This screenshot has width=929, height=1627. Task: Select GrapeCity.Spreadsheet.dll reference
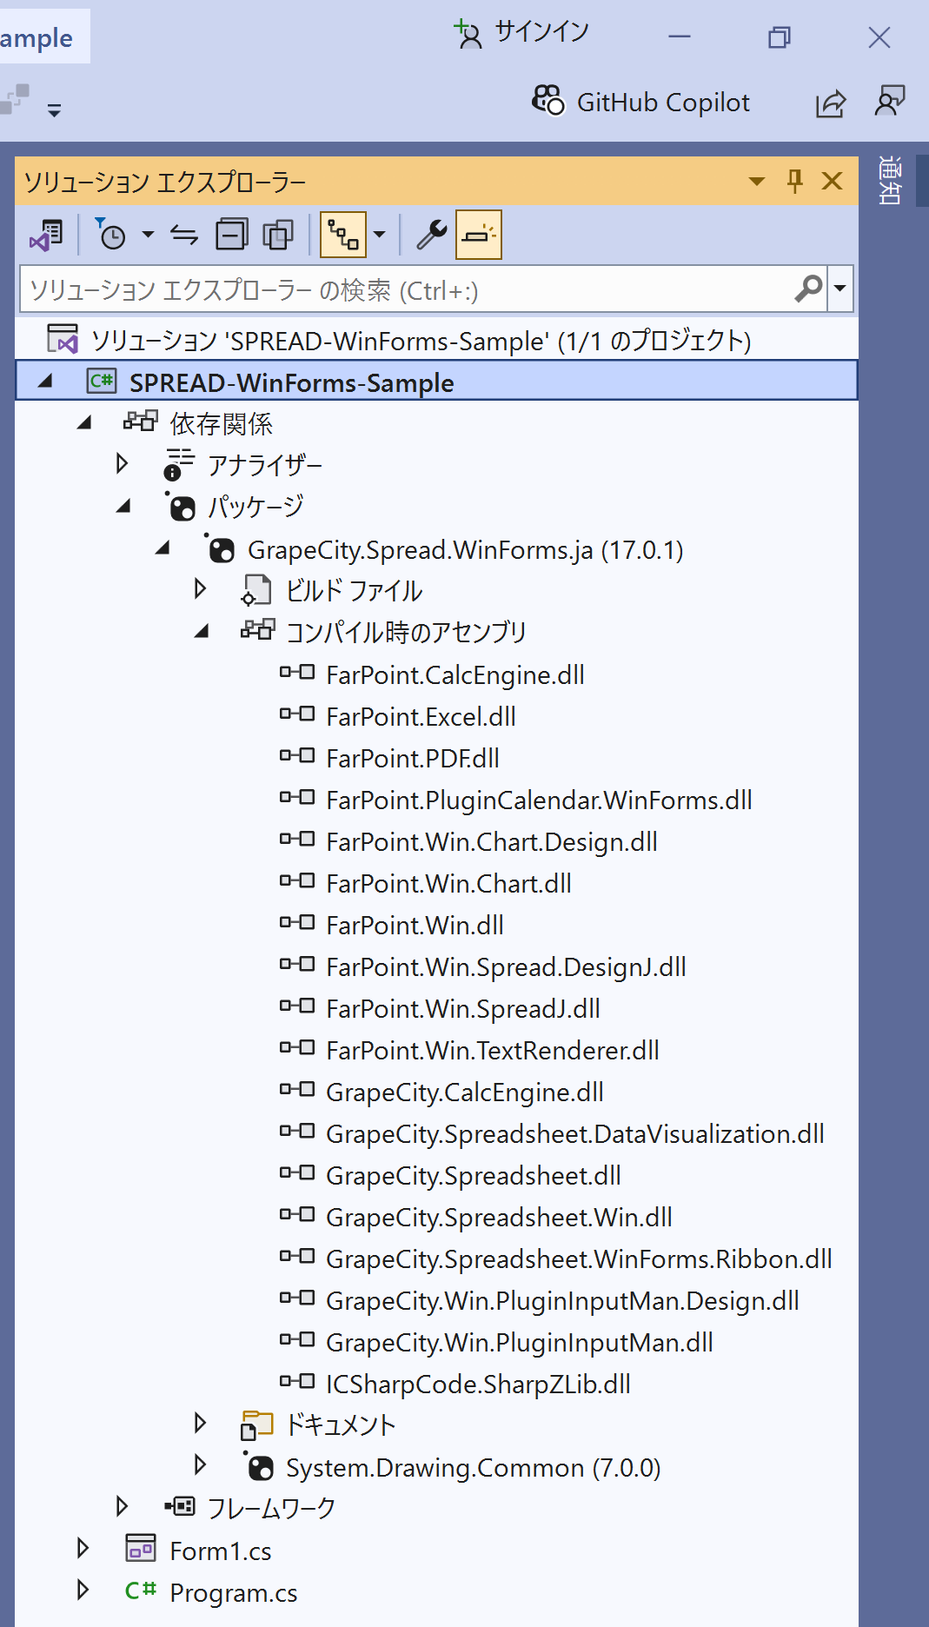(474, 1176)
